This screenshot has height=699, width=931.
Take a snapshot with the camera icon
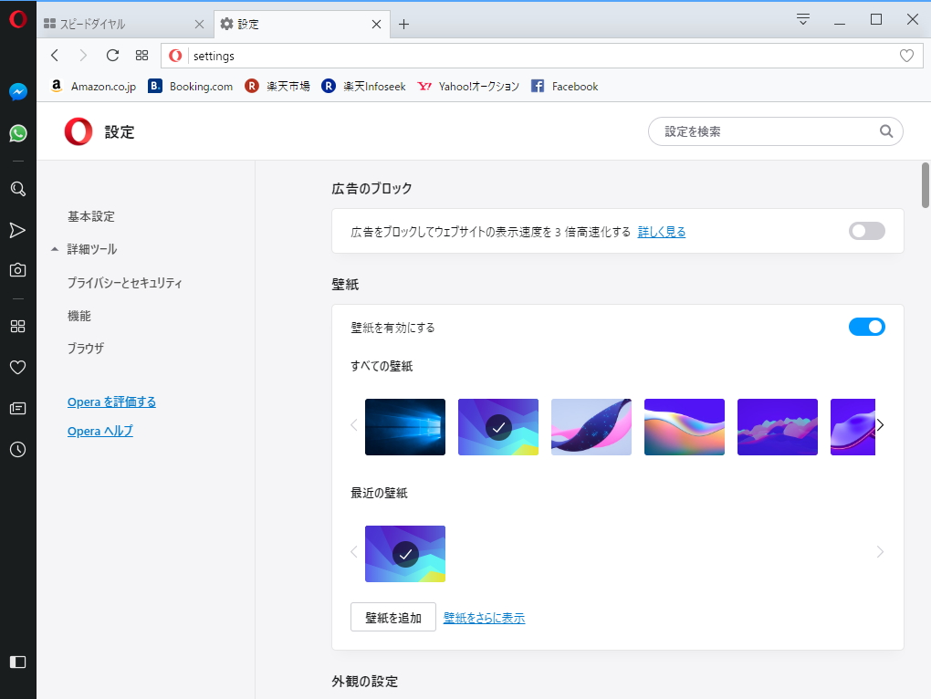point(17,269)
